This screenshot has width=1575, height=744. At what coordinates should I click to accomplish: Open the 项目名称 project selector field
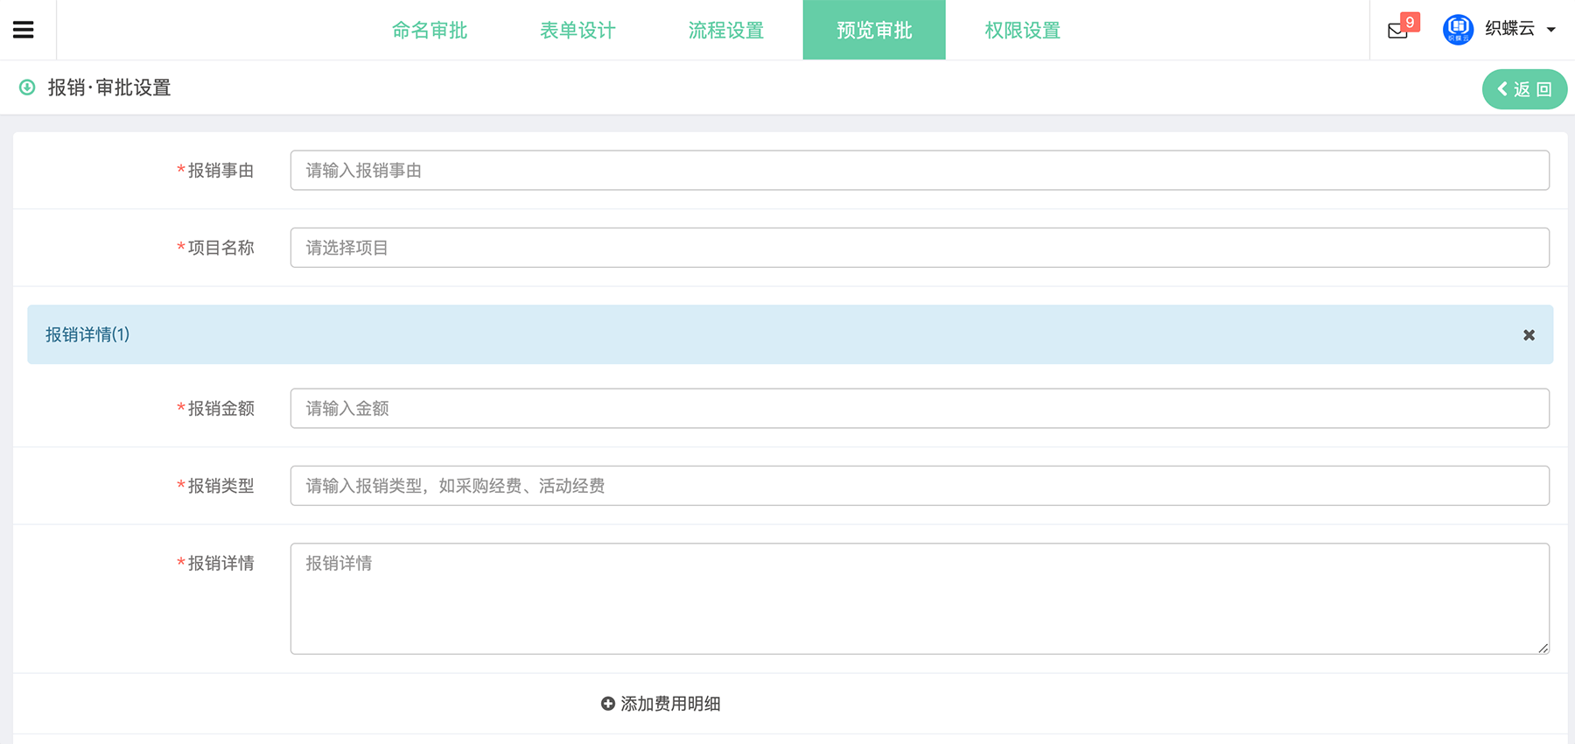point(920,248)
